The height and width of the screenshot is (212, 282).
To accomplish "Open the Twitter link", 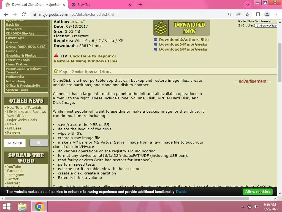I will pos(13,179).
